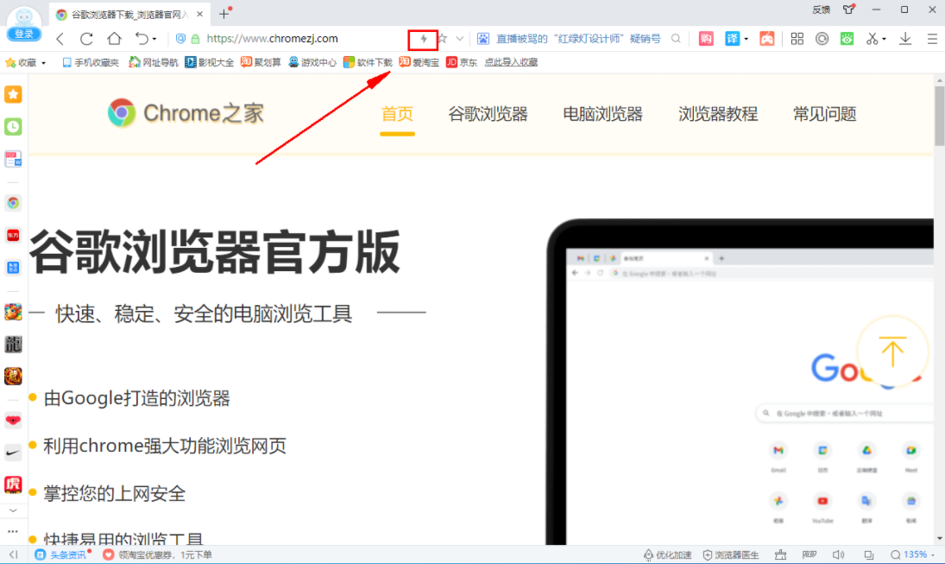Mute the page using speaker icon
Screen dimensions: 945x564
click(838, 554)
